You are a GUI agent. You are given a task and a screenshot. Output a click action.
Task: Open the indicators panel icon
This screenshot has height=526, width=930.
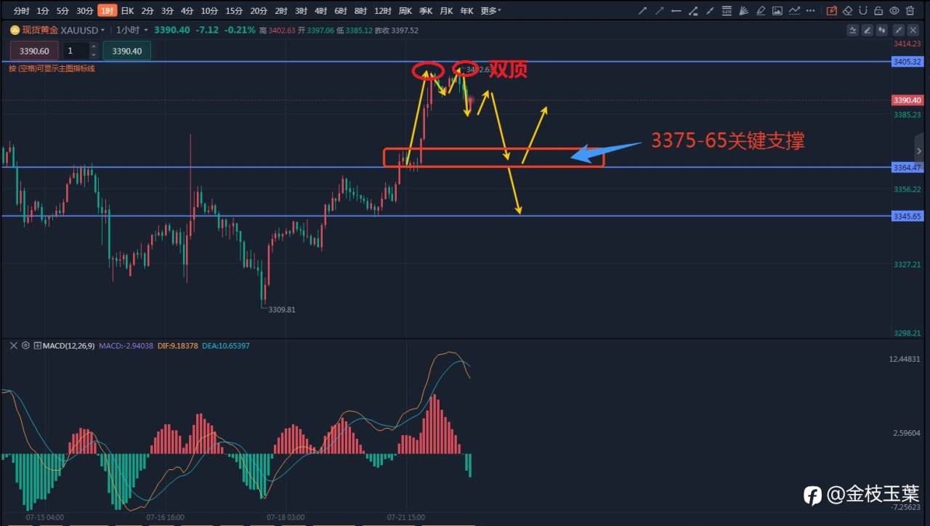click(x=853, y=30)
